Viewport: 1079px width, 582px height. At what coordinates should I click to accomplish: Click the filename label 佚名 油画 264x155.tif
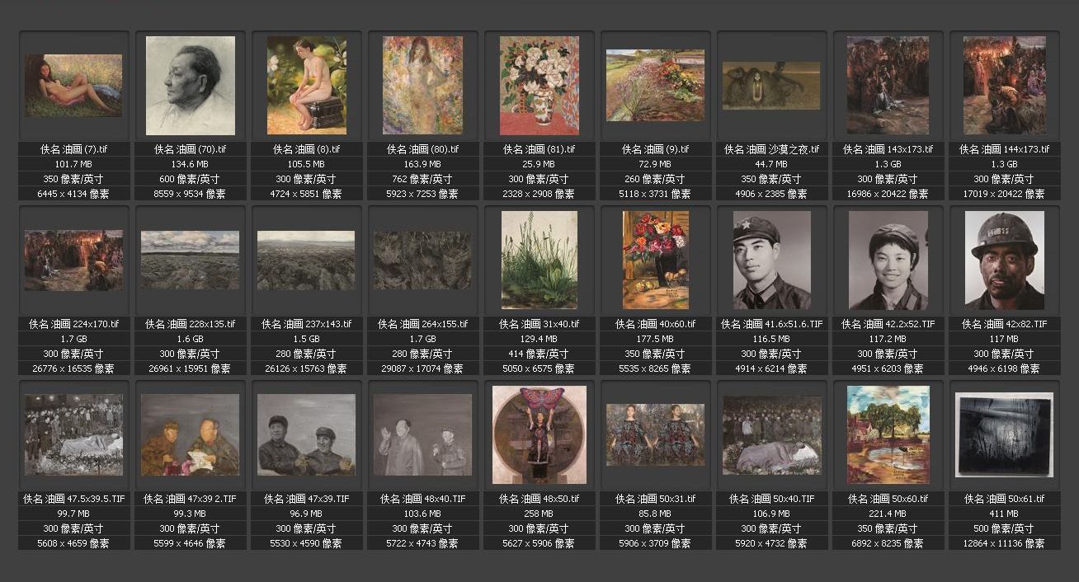click(423, 324)
